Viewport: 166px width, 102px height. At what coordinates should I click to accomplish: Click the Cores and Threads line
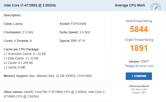click(18, 41)
